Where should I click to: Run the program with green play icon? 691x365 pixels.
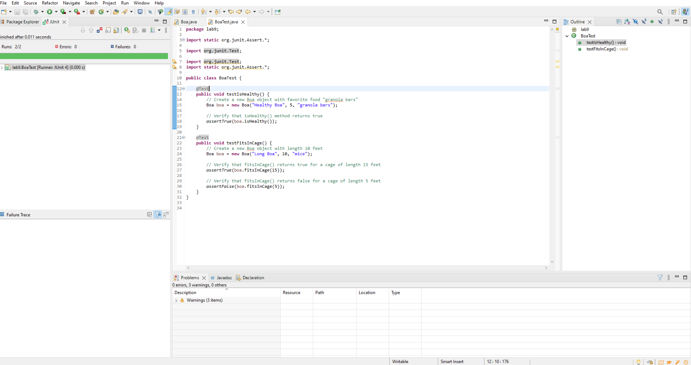point(50,12)
